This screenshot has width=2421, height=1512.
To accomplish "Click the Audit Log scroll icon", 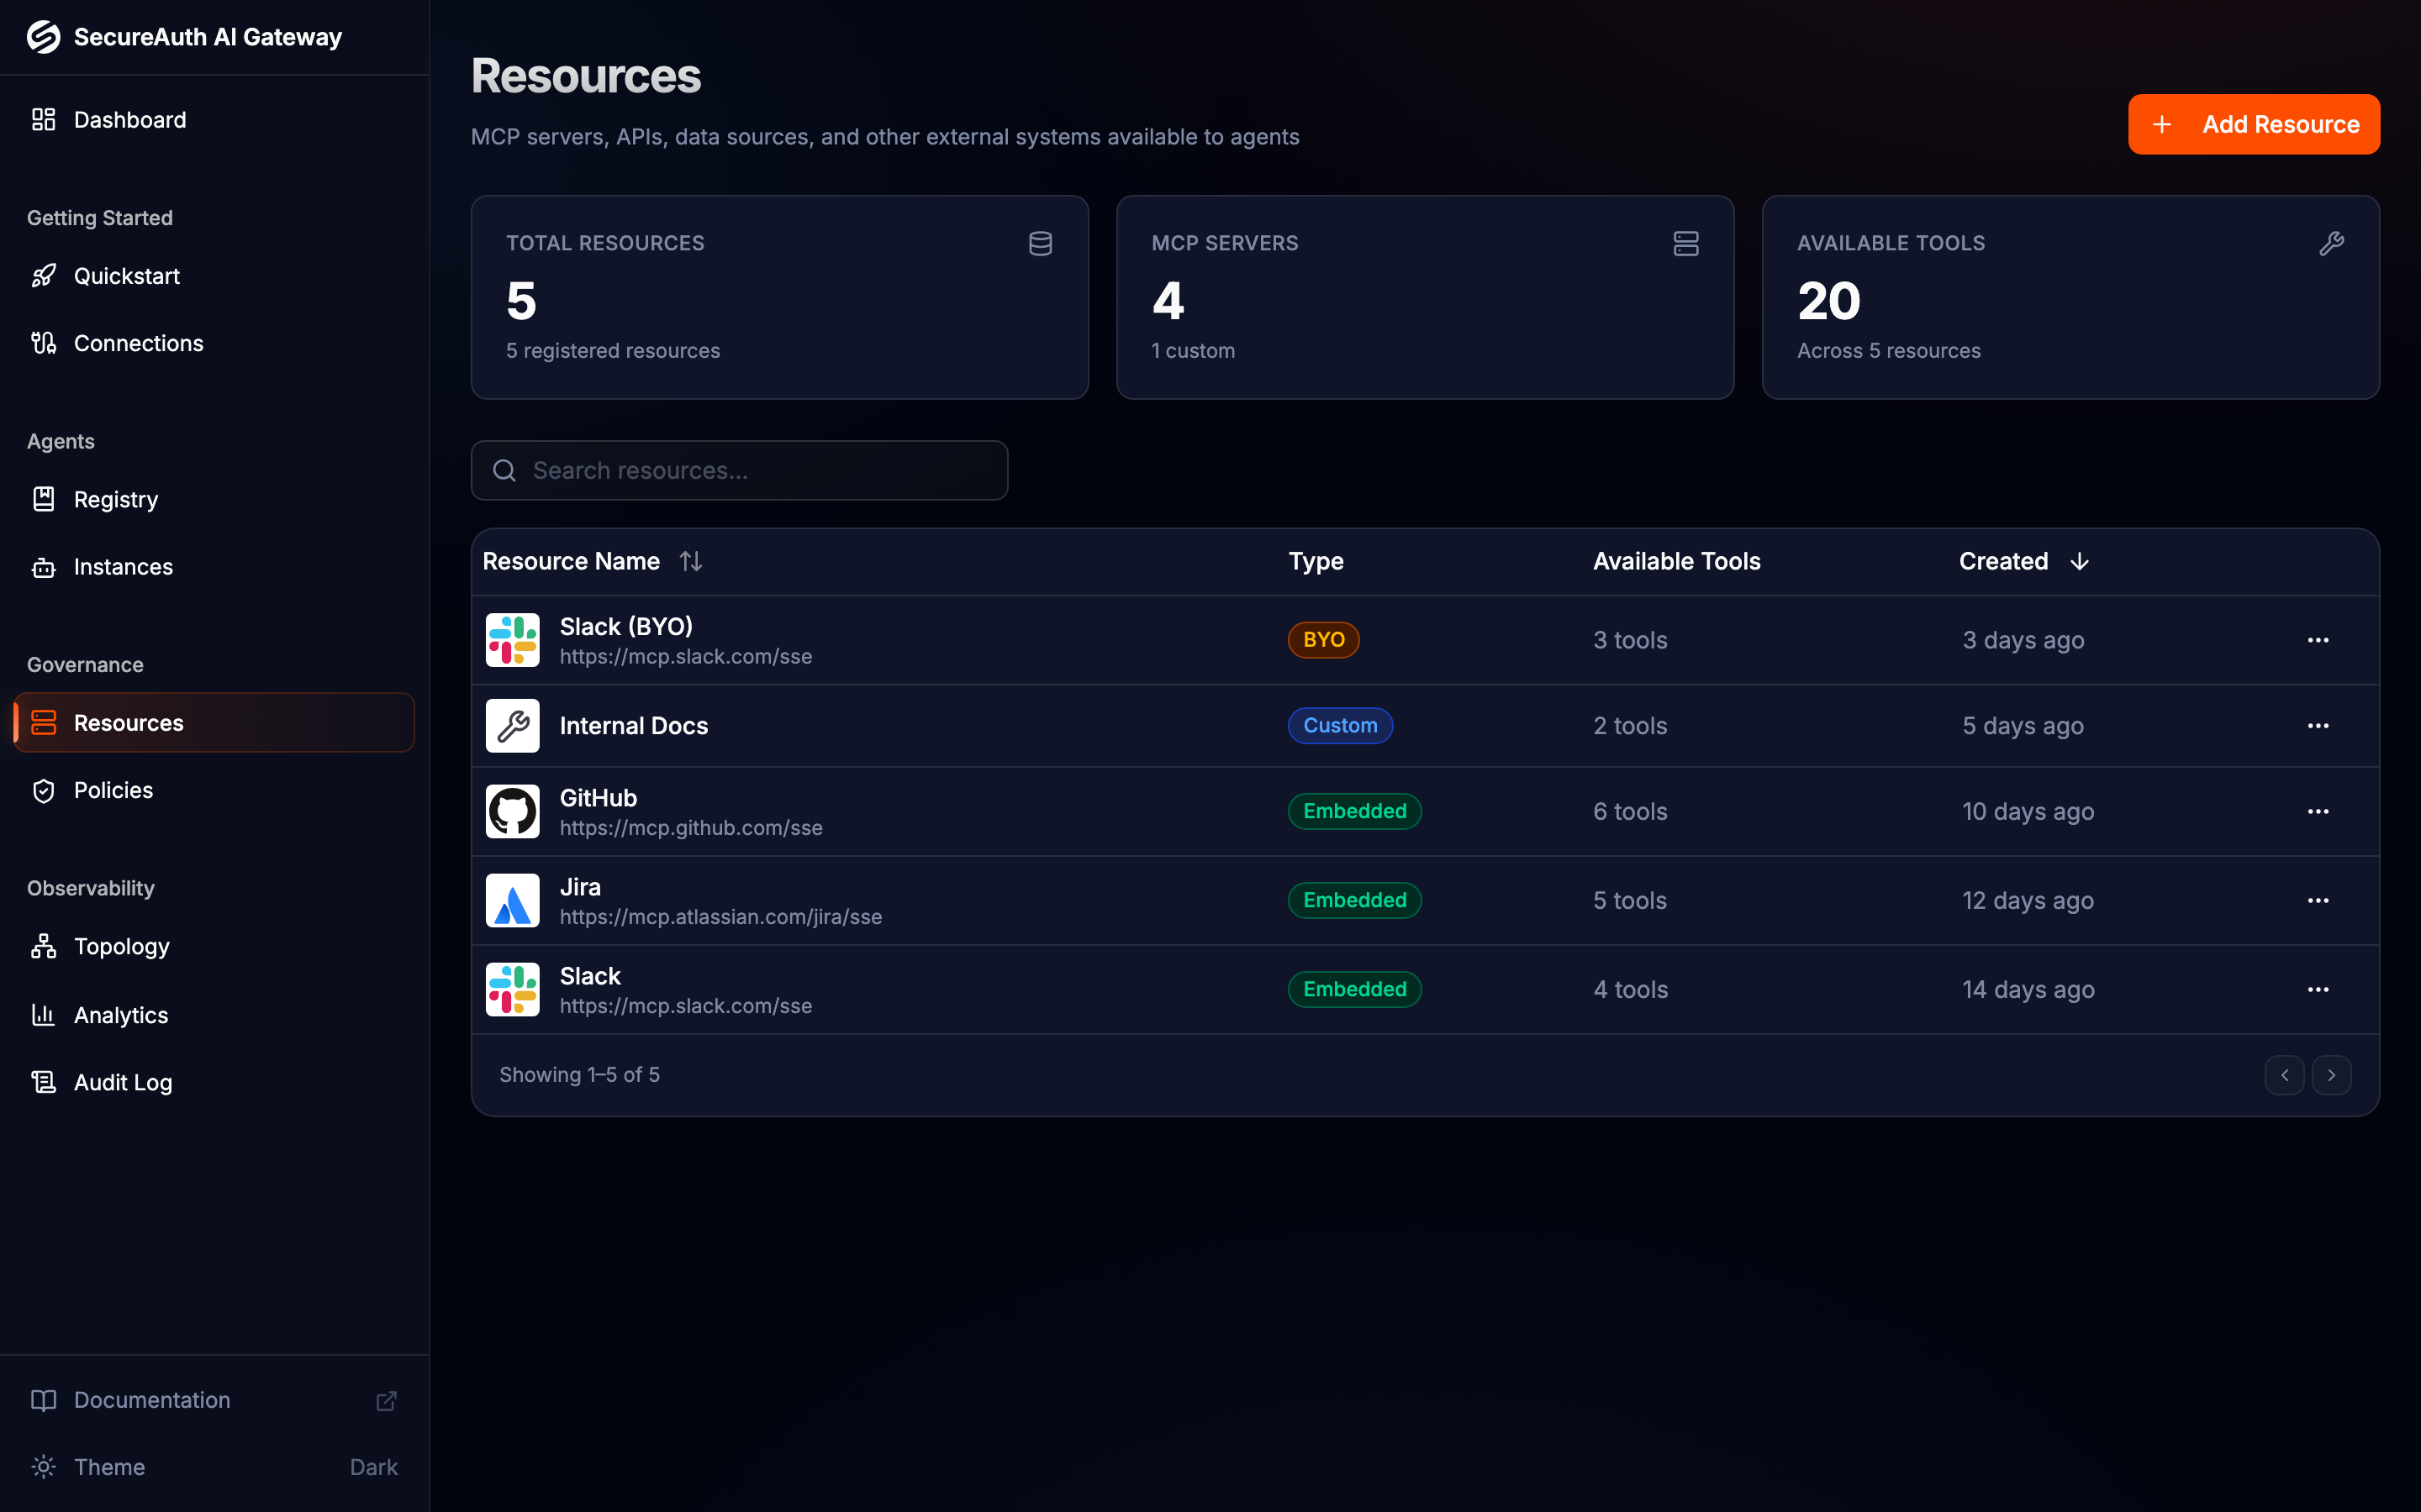I will 43,1082.
